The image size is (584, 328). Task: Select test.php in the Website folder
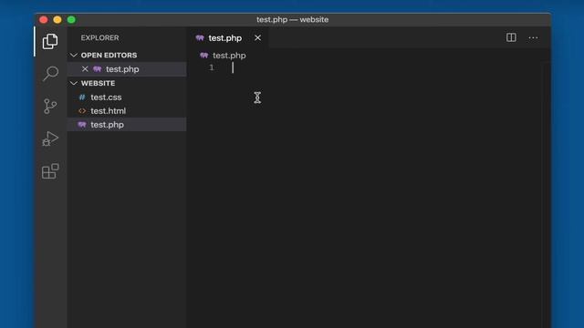coord(127,125)
